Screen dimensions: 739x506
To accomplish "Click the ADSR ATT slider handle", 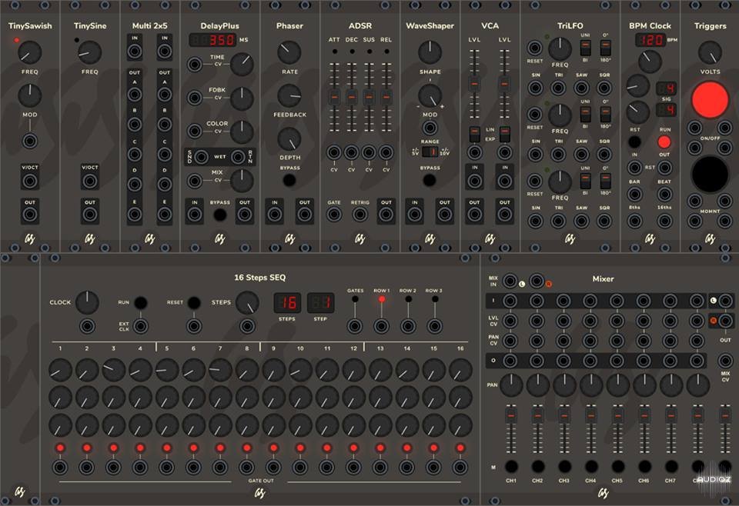I will pyautogui.click(x=334, y=98).
